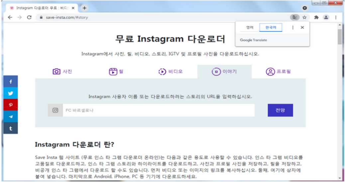Screen dimensions: 345x182
Task: Open the Google Translate icon in address bar
Action: tap(294, 17)
